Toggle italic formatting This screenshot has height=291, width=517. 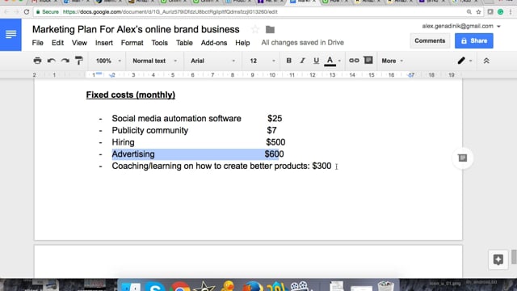(x=302, y=61)
